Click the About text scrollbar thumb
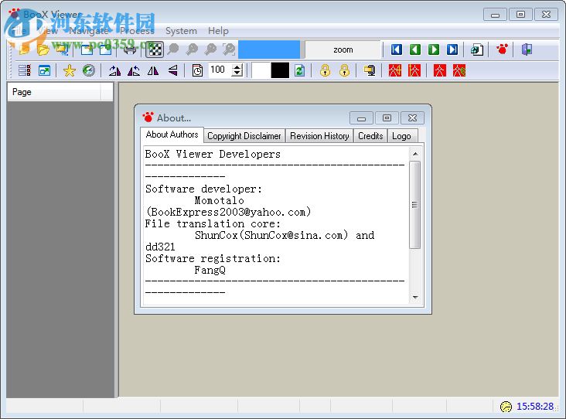566x419 pixels. [x=415, y=205]
